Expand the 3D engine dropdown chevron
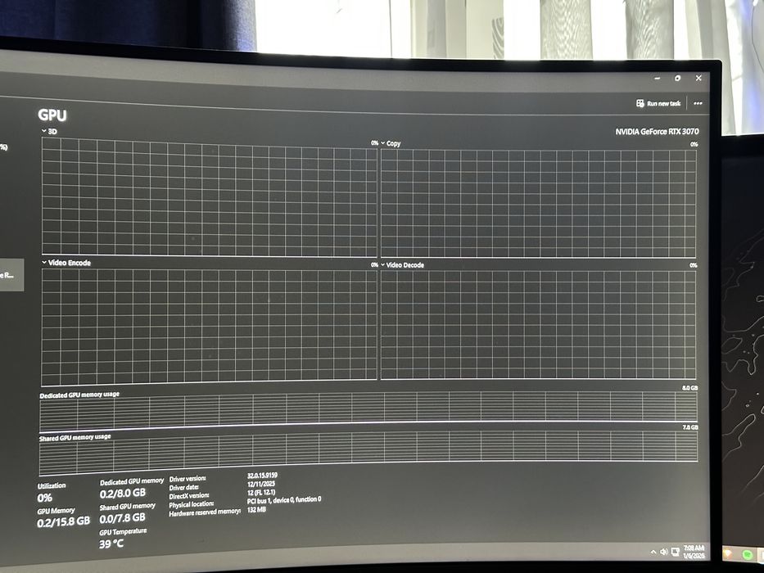Viewport: 764px width, 573px height. tap(44, 131)
